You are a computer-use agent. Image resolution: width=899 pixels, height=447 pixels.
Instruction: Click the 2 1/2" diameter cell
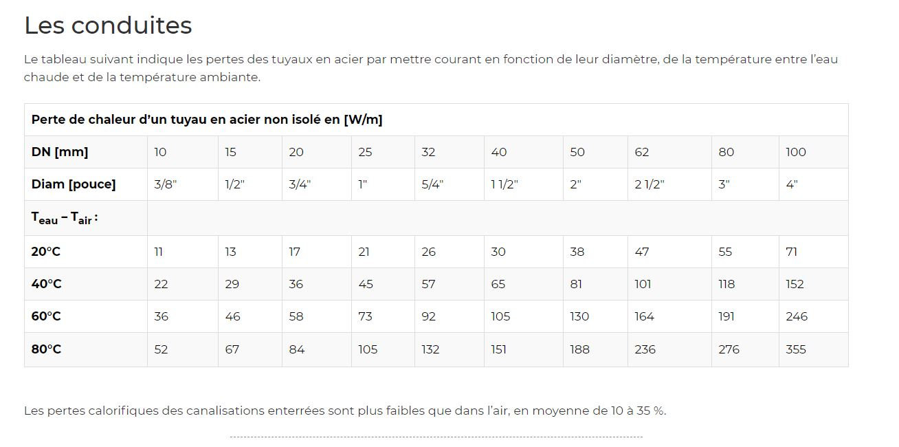(649, 184)
